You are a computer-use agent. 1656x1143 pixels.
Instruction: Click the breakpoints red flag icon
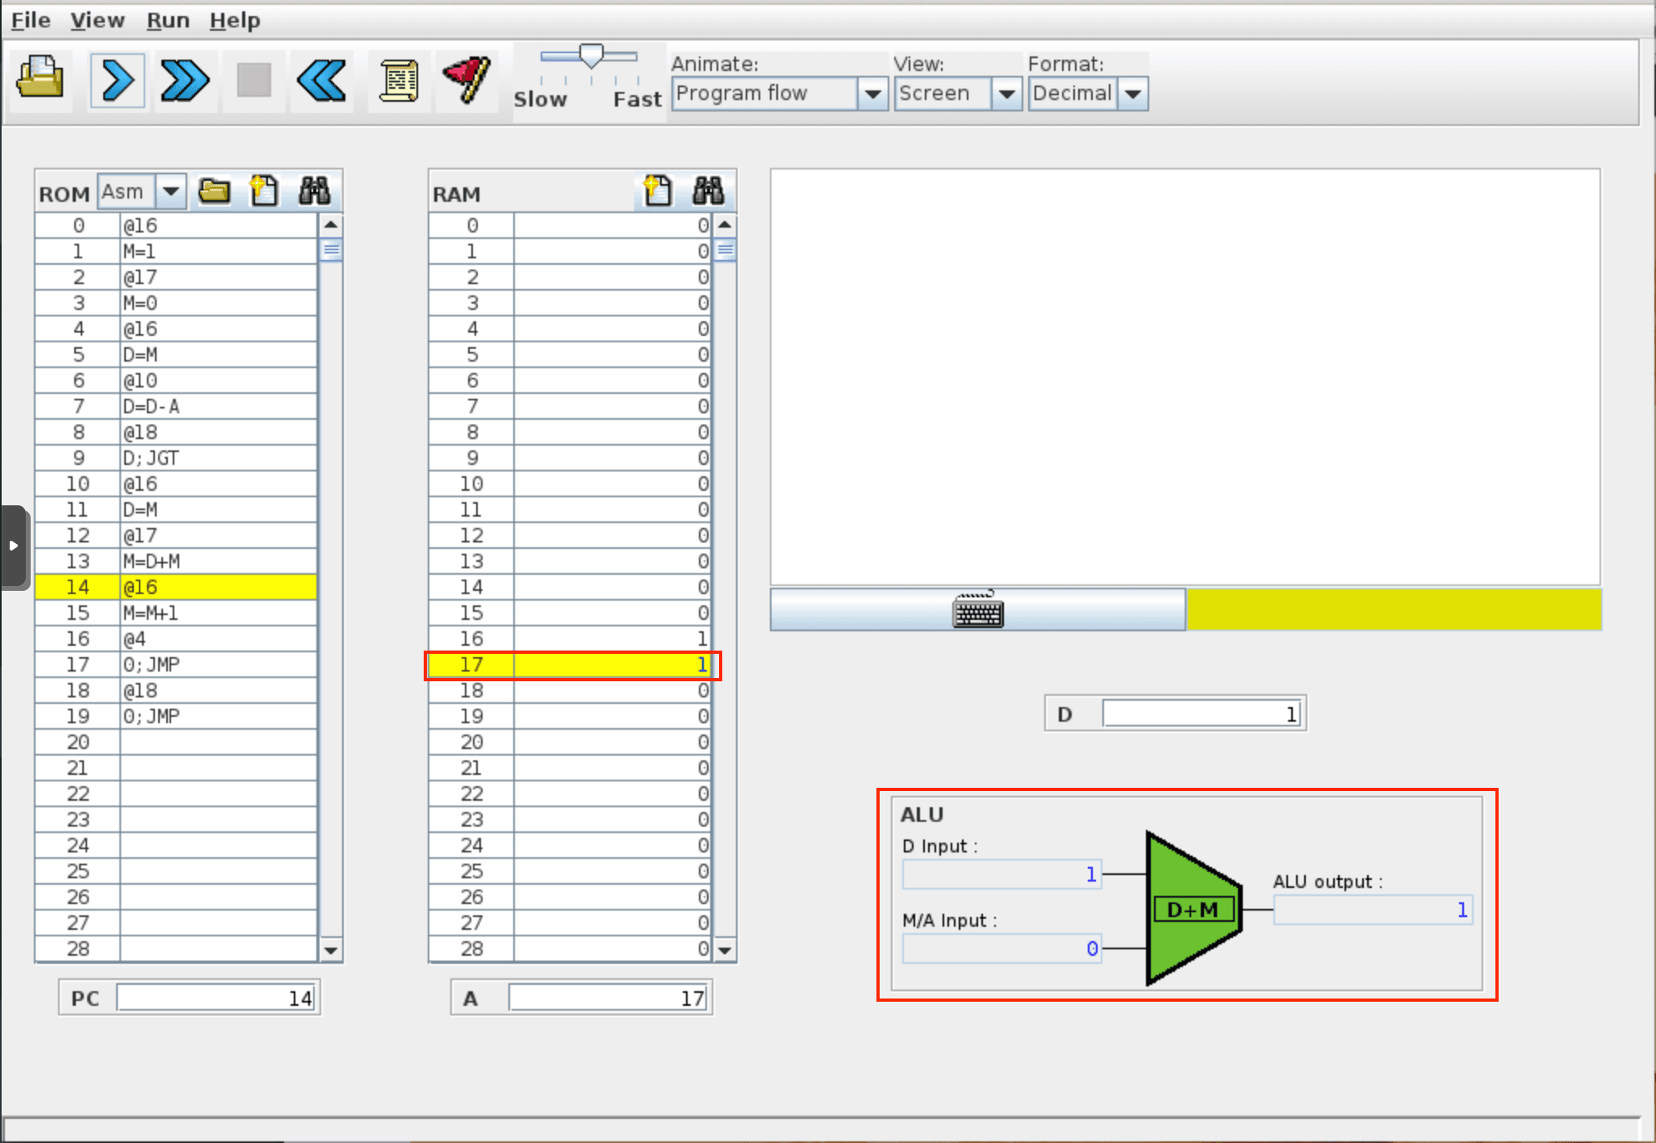click(x=466, y=80)
